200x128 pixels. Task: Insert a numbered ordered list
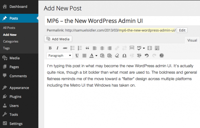click(x=80, y=48)
